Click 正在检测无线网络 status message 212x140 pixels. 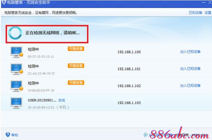pos(53,33)
